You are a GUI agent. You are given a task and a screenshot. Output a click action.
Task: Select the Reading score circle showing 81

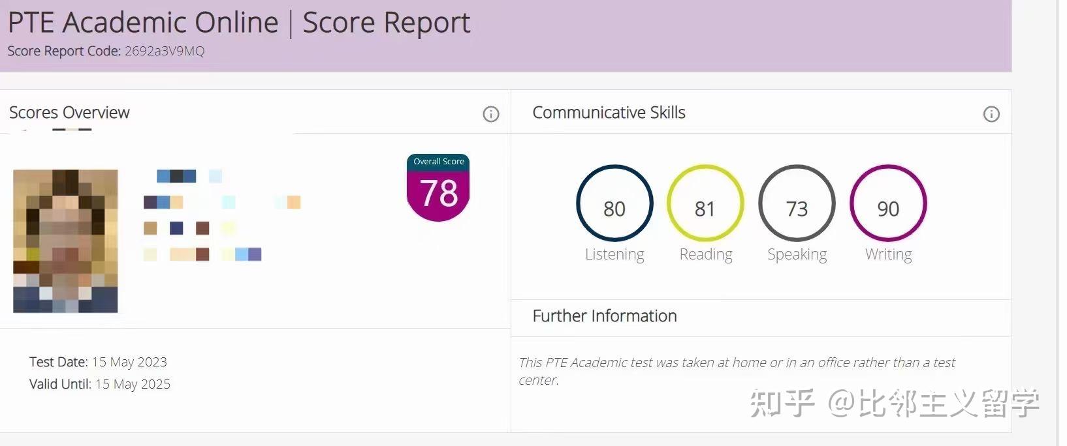point(705,203)
